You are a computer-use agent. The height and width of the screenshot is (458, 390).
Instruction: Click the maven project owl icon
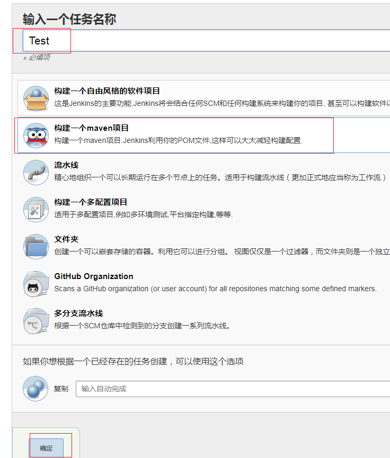[x=36, y=136]
